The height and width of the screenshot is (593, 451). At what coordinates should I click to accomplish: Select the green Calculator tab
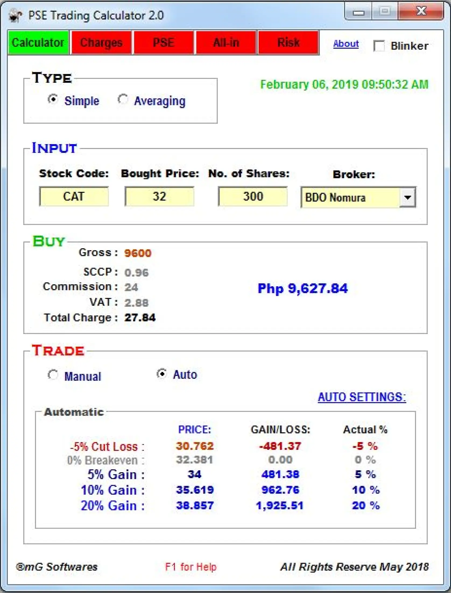click(38, 43)
